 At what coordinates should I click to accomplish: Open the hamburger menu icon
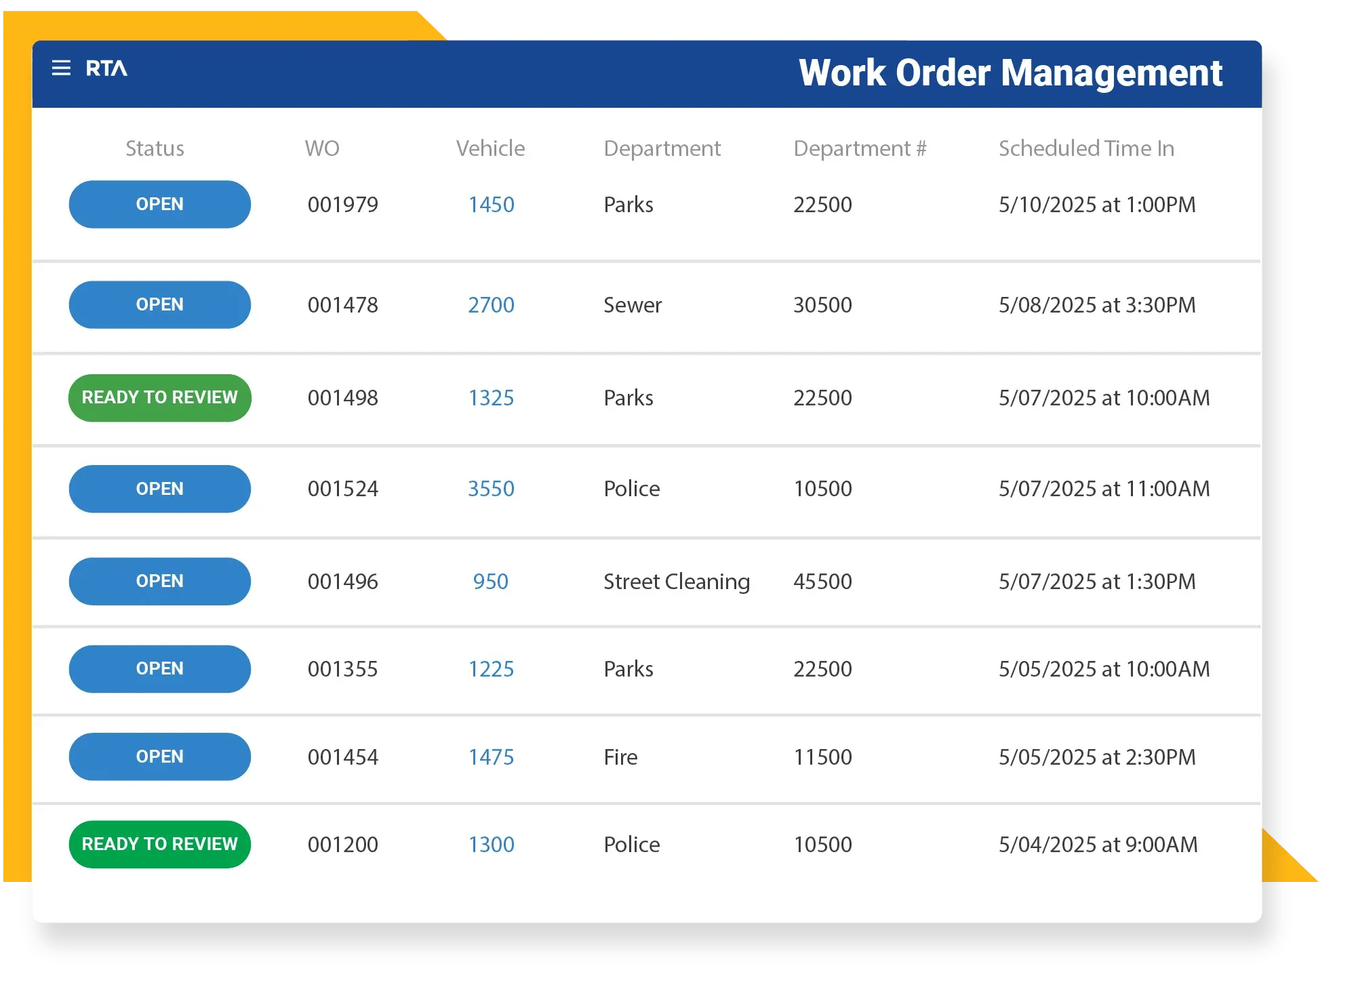(61, 68)
